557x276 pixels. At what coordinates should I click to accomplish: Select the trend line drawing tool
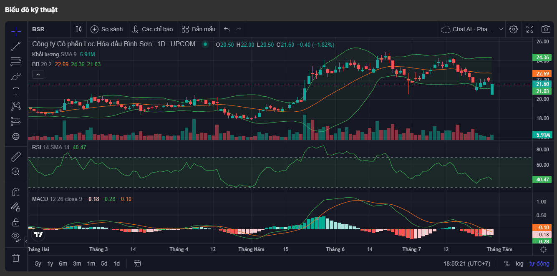[x=16, y=46]
